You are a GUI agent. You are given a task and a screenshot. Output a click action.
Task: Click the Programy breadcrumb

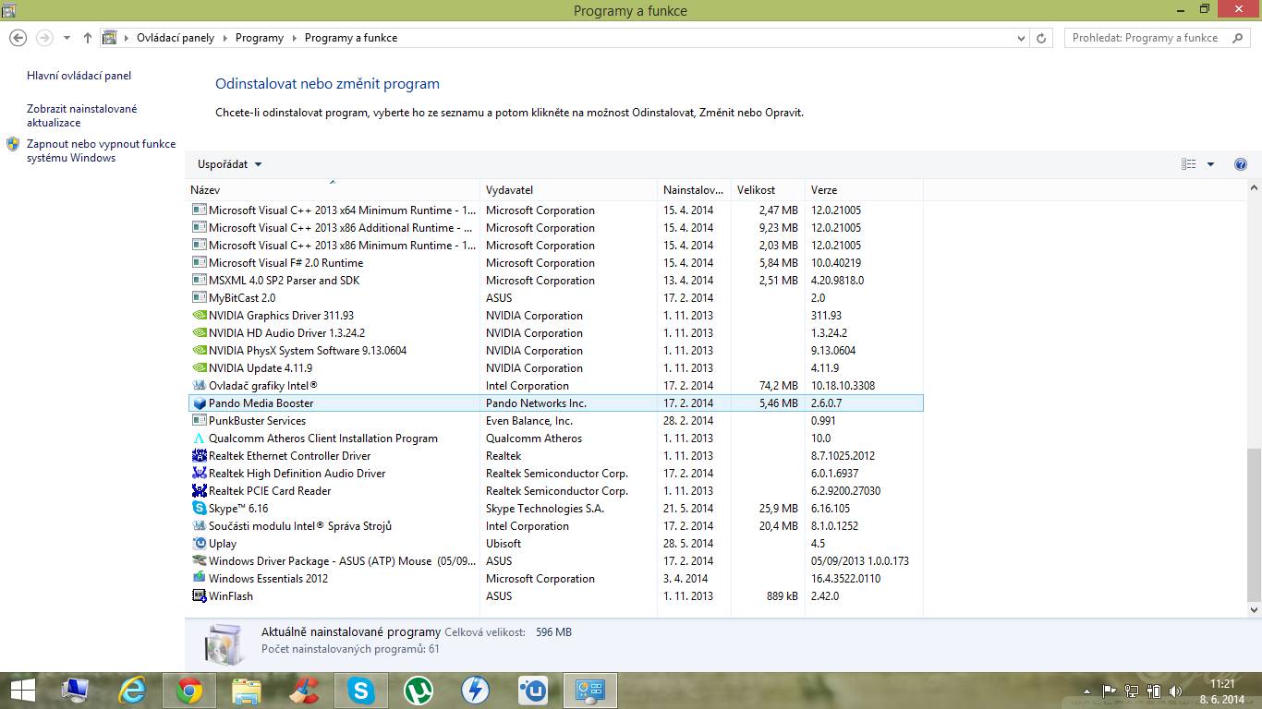(x=260, y=38)
